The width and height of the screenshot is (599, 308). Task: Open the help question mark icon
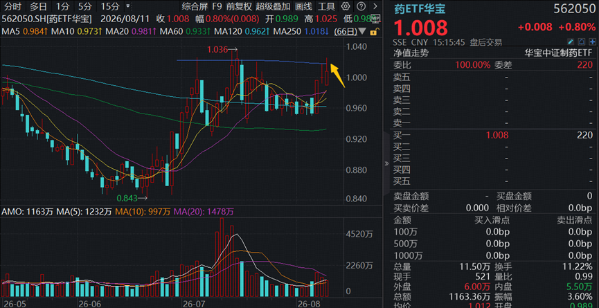[x=361, y=6]
